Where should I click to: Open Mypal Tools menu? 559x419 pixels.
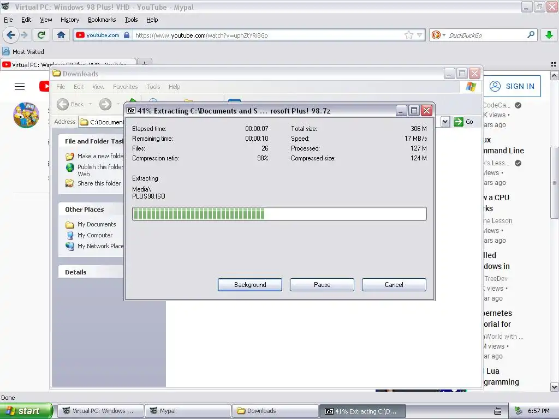click(131, 20)
